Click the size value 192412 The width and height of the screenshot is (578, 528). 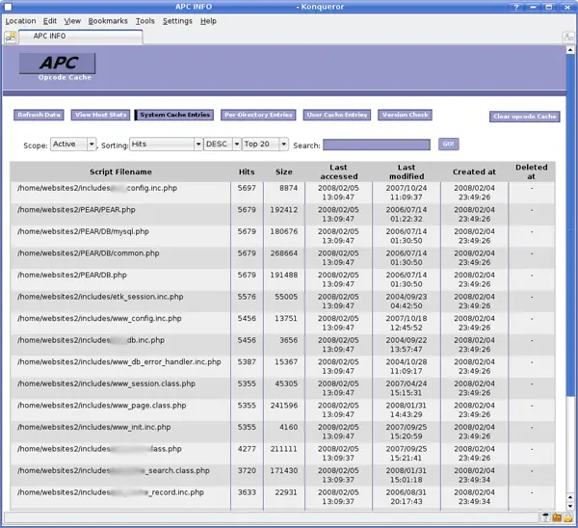point(284,210)
